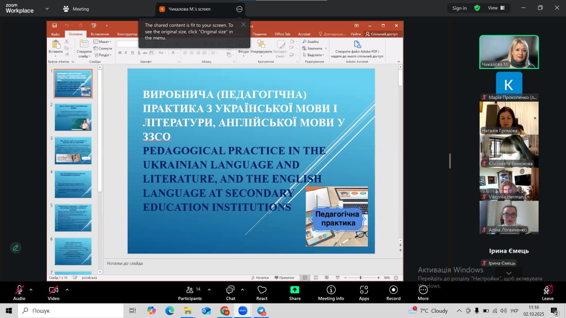566x318 pixels.
Task: Switch to the Meeting tab
Action: (x=76, y=9)
